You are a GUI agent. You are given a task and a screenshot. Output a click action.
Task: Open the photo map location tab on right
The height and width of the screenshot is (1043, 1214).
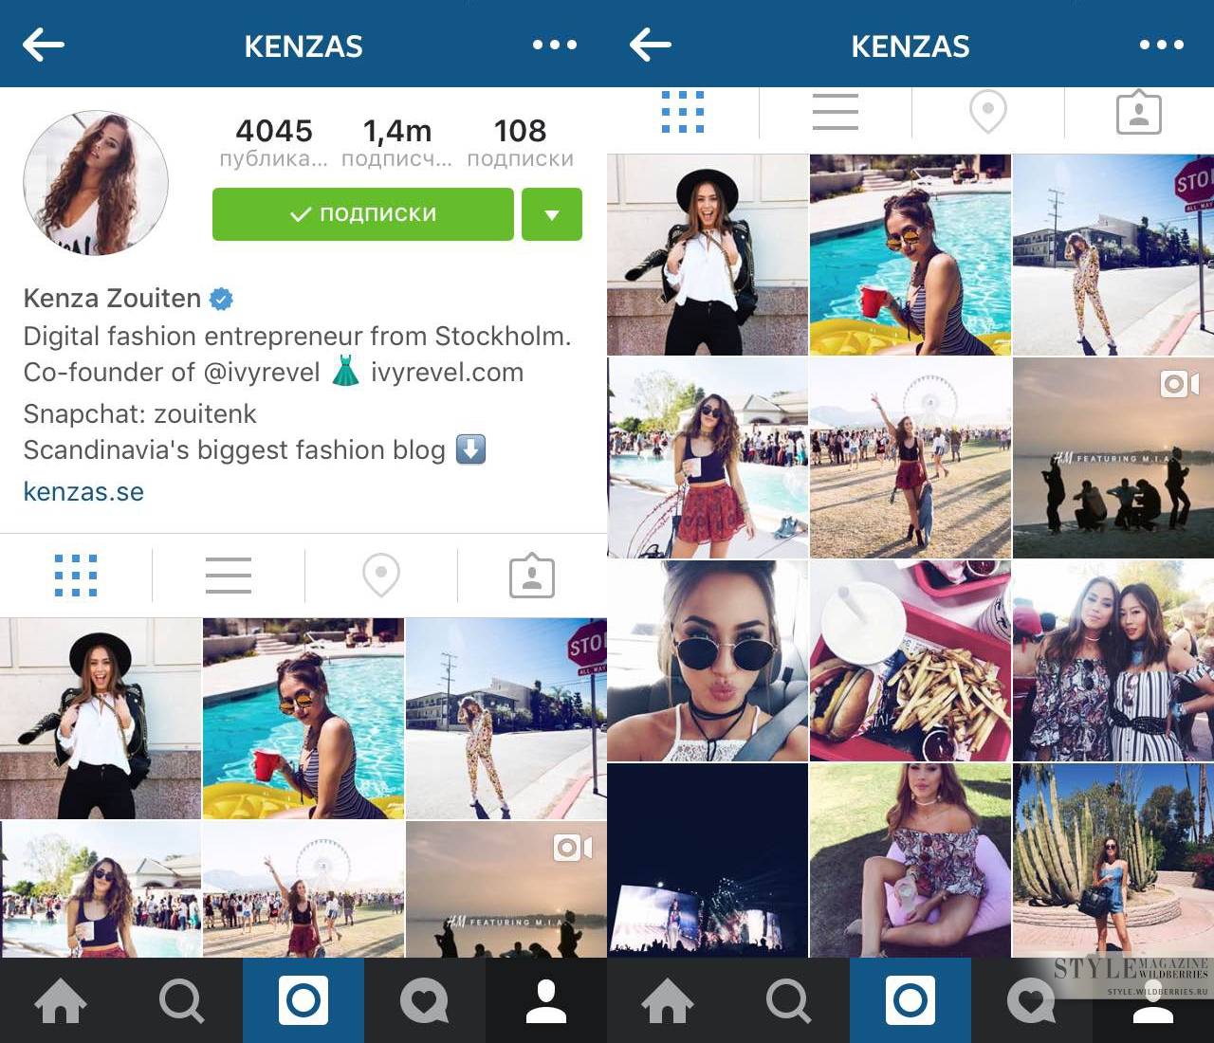coord(987,112)
